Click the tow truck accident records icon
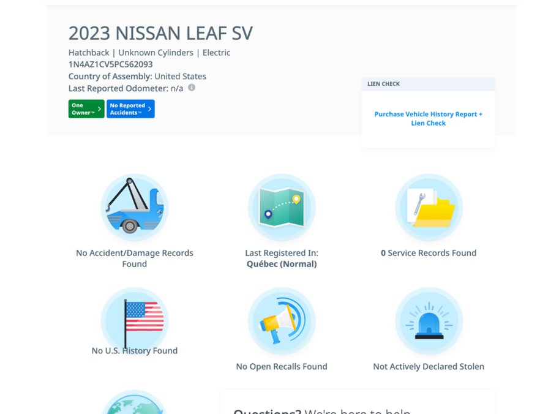Viewport: 551px width, 414px height. (x=134, y=207)
